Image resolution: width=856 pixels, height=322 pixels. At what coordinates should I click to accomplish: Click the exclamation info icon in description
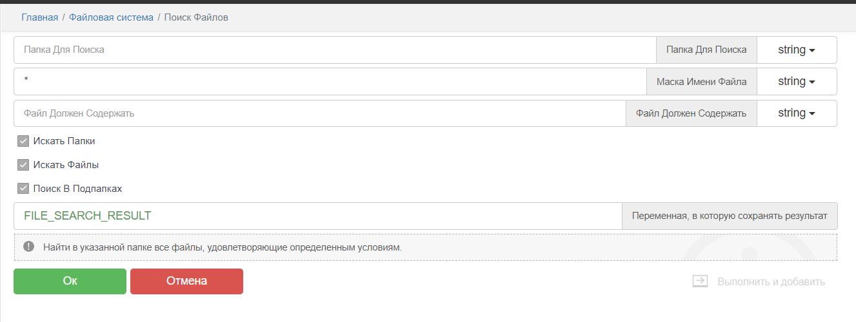pyautogui.click(x=28, y=247)
